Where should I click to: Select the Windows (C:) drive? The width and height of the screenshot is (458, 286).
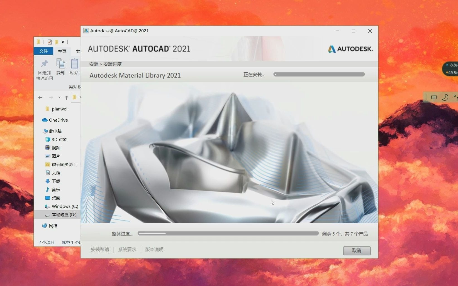[x=62, y=206]
